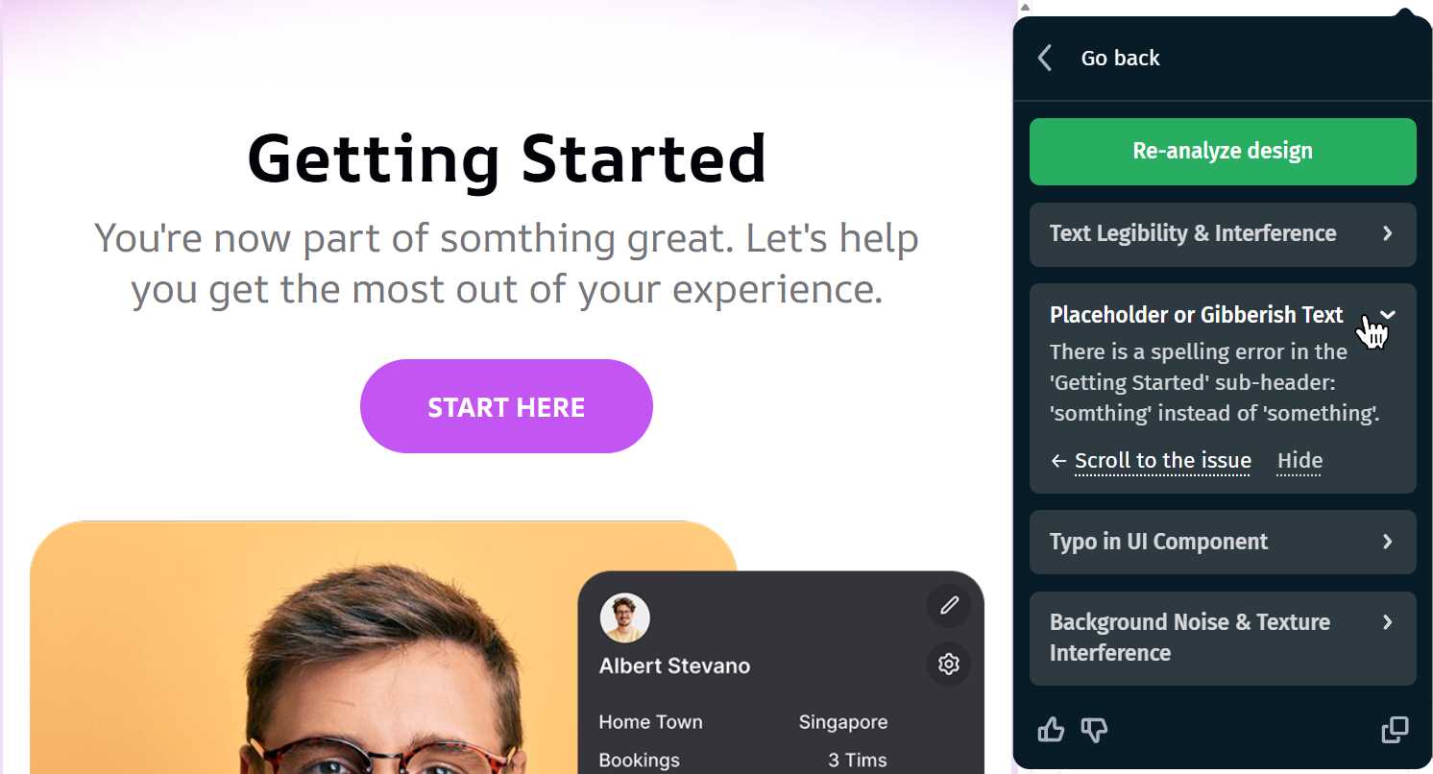Click the thumbs up feedback icon
Screen dimensions: 1433x774
[x=1052, y=731]
